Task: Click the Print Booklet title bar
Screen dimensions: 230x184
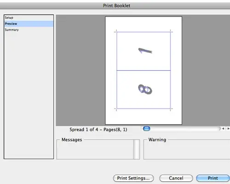Action: 115,6
